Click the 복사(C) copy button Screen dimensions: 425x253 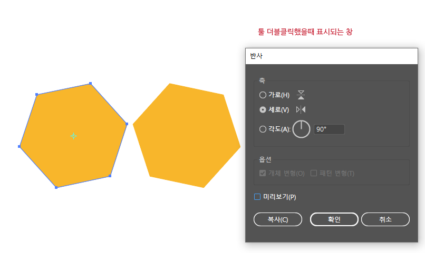[x=278, y=219]
